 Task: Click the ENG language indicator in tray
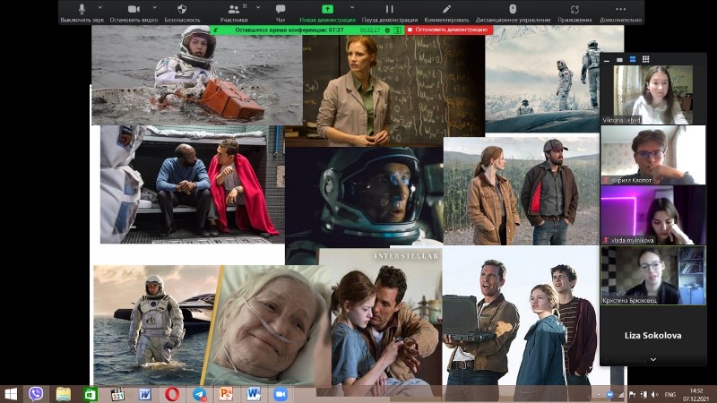pyautogui.click(x=668, y=394)
